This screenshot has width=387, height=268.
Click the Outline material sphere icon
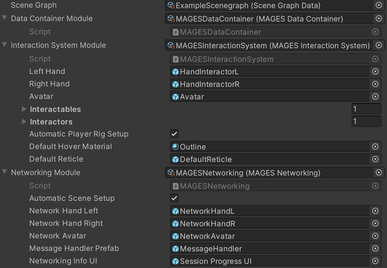(x=175, y=147)
